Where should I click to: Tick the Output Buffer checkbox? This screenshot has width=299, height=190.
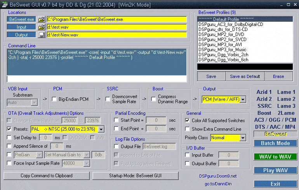(187, 163)
